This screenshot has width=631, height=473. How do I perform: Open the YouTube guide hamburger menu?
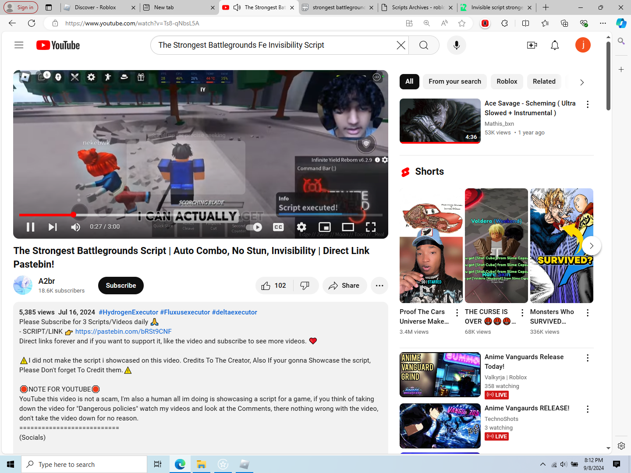coord(19,45)
